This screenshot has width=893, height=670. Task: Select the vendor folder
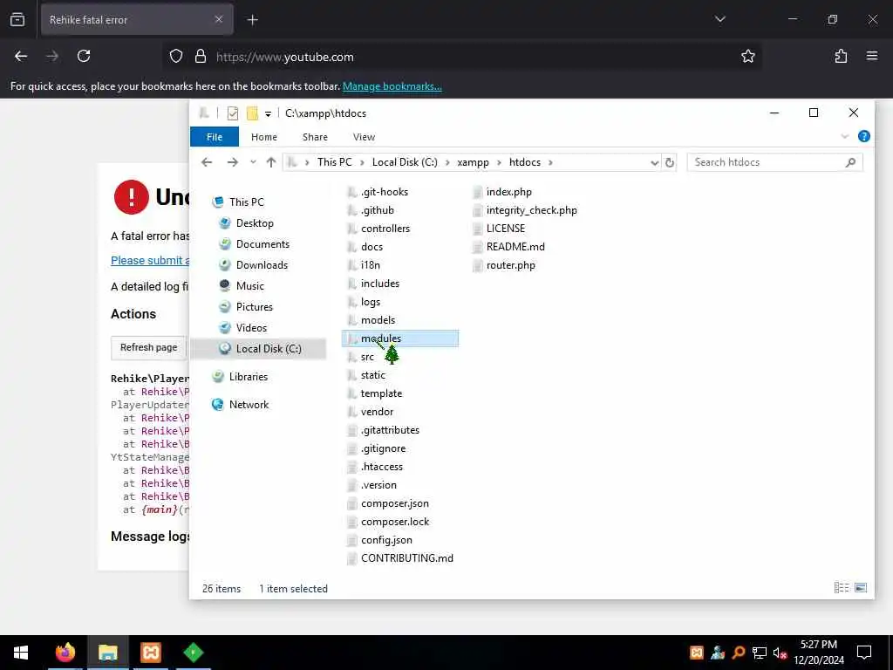coord(377,412)
